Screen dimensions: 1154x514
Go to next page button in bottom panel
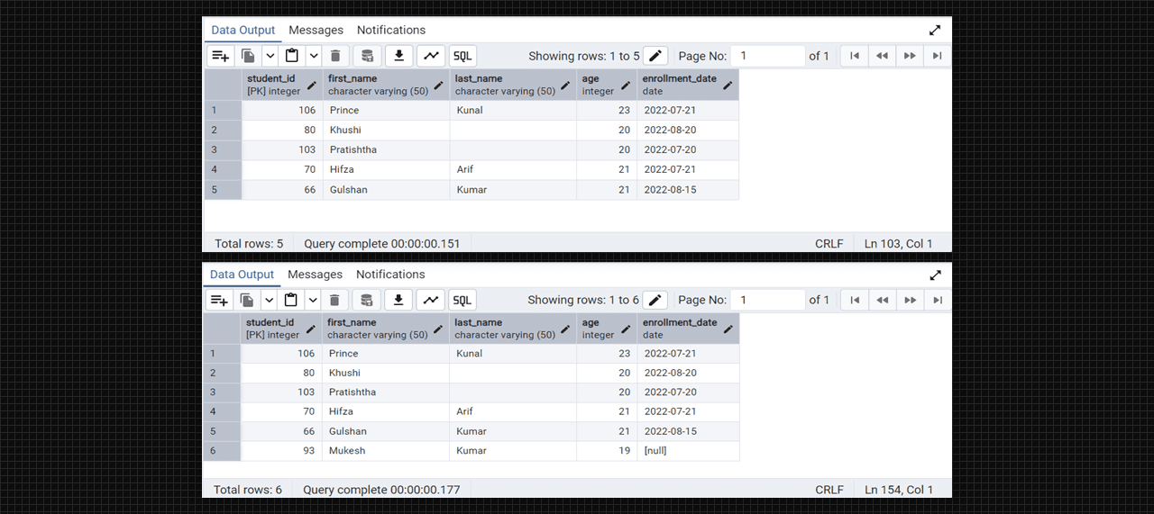pyautogui.click(x=910, y=300)
